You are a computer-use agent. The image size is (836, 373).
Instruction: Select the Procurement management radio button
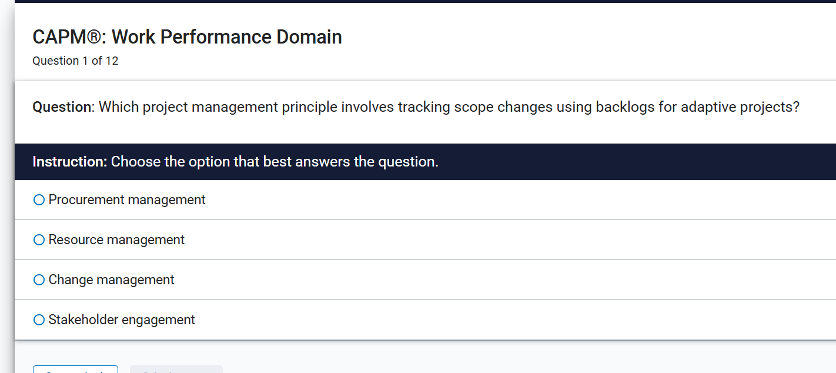click(39, 200)
